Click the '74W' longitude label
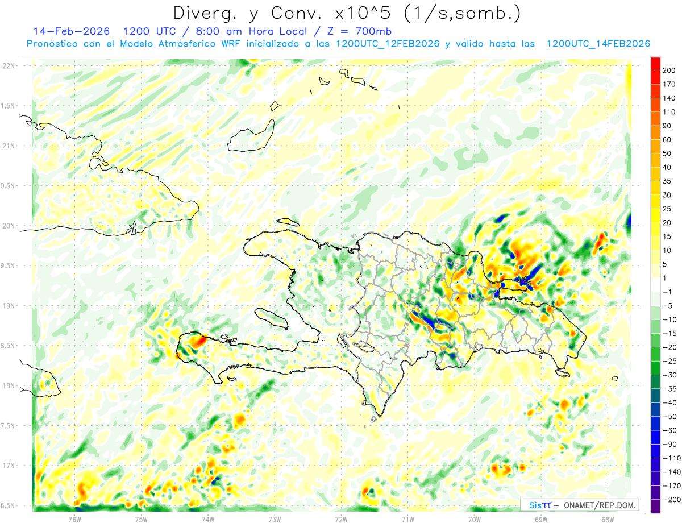682x527 pixels. coord(208,518)
